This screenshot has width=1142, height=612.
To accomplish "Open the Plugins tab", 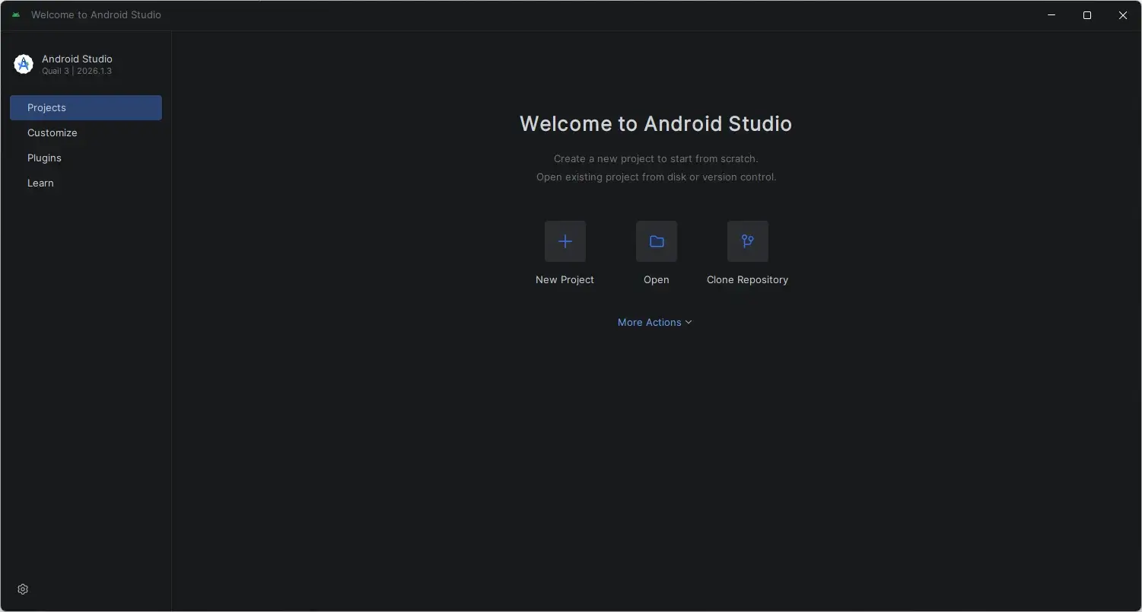I will [86, 158].
